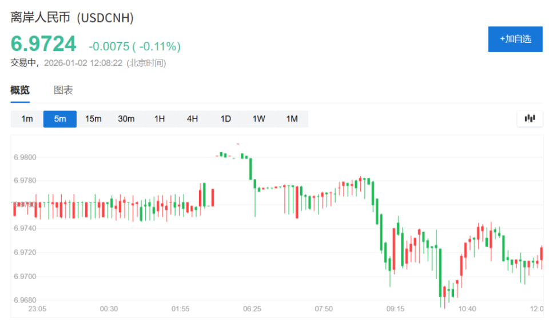Click the trading status timestamp text

tap(89, 63)
